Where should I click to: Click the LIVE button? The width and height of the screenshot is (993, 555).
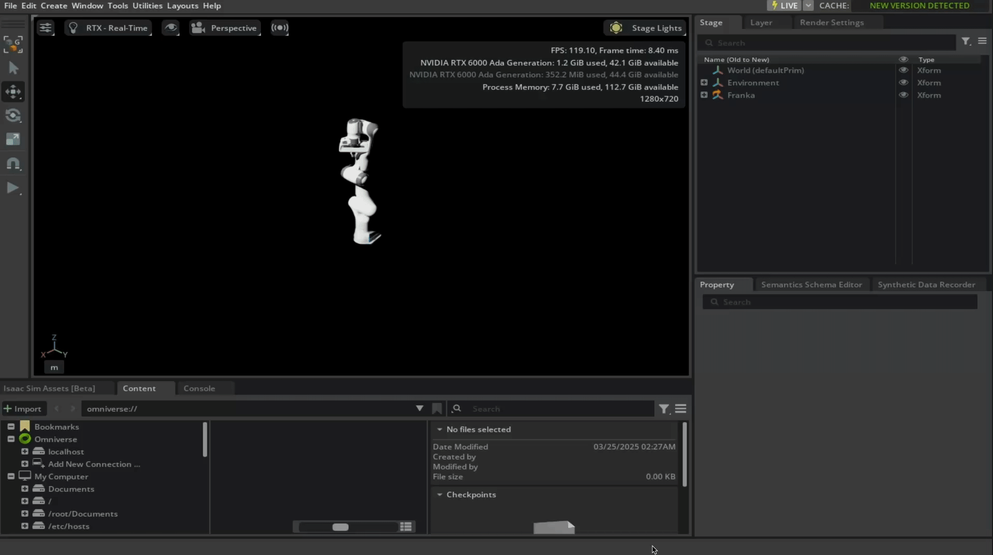point(784,6)
